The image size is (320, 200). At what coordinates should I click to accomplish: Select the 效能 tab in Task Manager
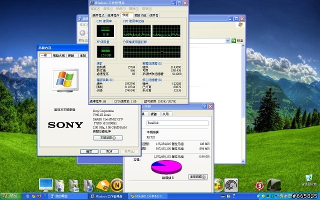coord(126,15)
